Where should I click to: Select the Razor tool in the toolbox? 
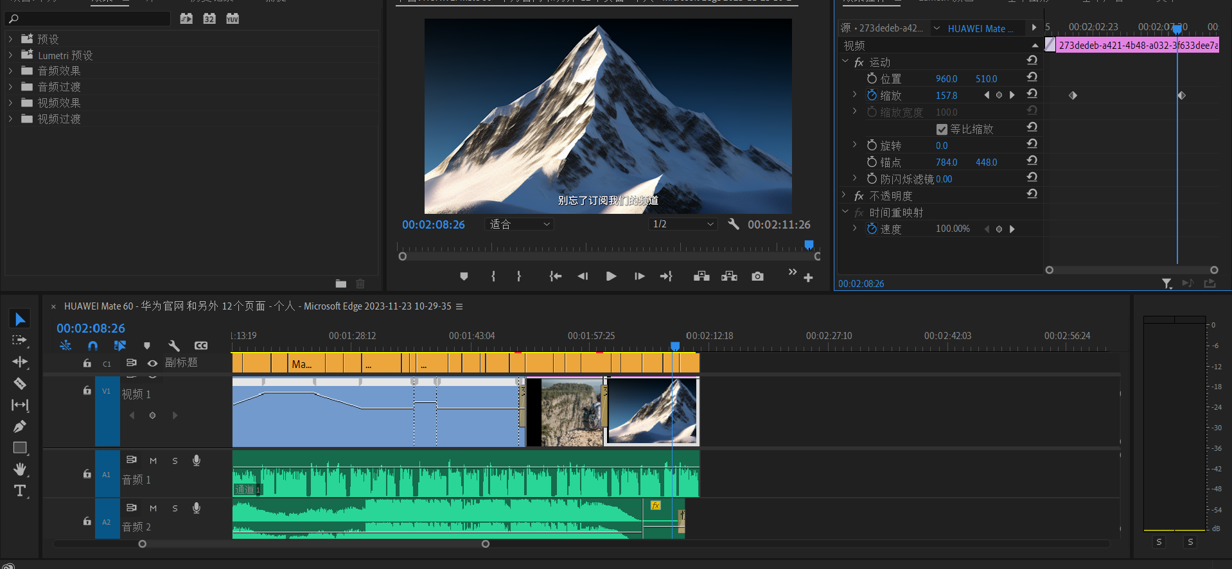pyautogui.click(x=20, y=383)
